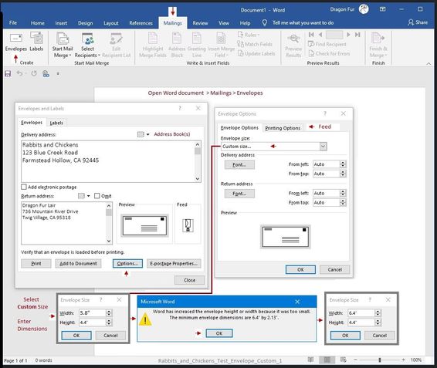Switch to the Design tab
This screenshot has height=368, width=437.
click(x=85, y=23)
